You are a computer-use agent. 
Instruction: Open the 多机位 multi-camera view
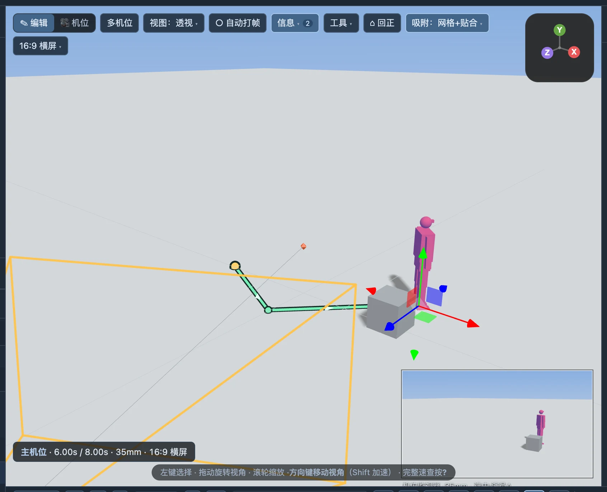(x=119, y=23)
